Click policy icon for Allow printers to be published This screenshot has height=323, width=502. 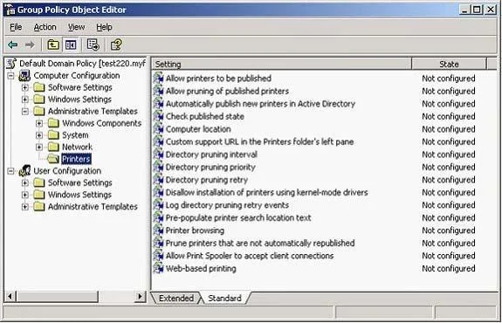pyautogui.click(x=159, y=78)
